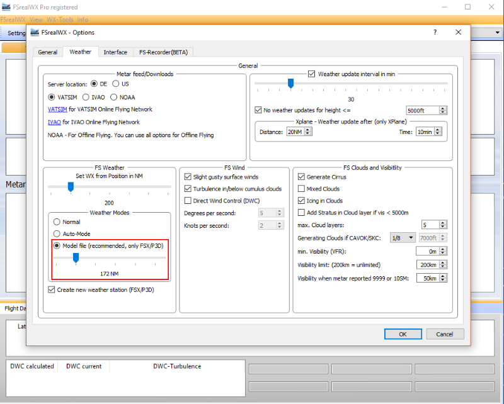This screenshot has width=504, height=404.
Task: Select Normal weather mode
Action: coord(57,222)
